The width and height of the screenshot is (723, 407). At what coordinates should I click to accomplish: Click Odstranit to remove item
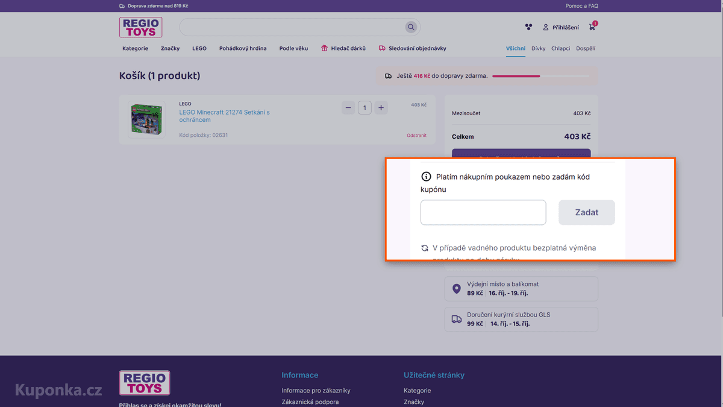coord(416,135)
